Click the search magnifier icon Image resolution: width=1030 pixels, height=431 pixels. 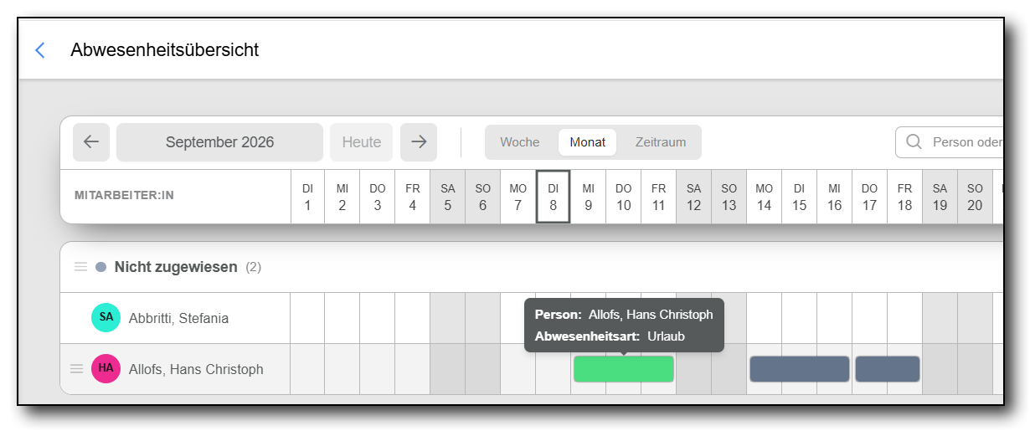pos(914,142)
